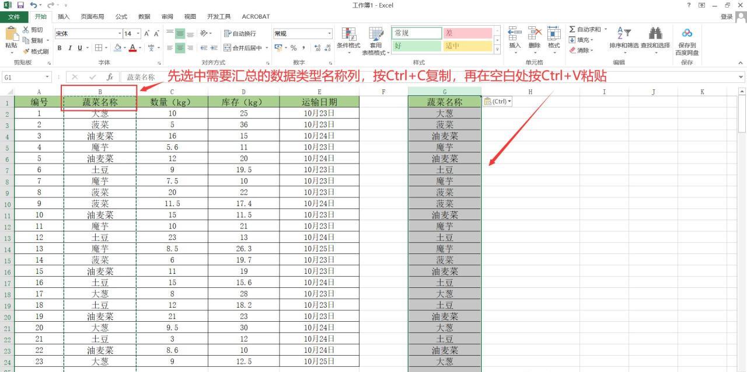Toggle bottom vertical alignment
This screenshot has height=372, width=747.
click(190, 33)
